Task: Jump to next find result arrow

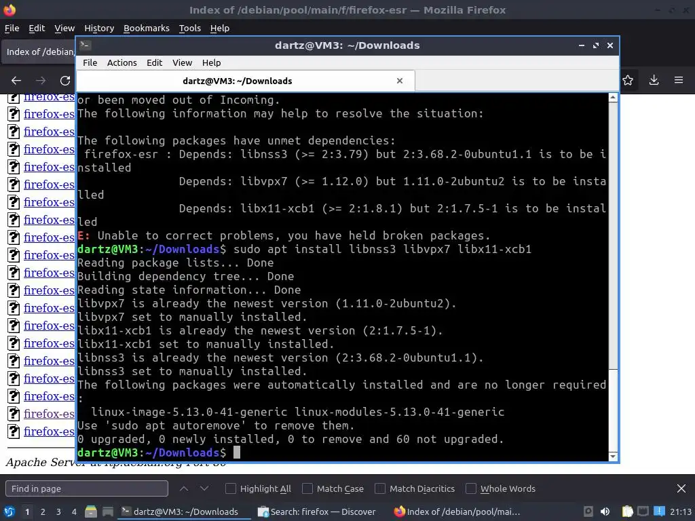Action: (x=204, y=488)
